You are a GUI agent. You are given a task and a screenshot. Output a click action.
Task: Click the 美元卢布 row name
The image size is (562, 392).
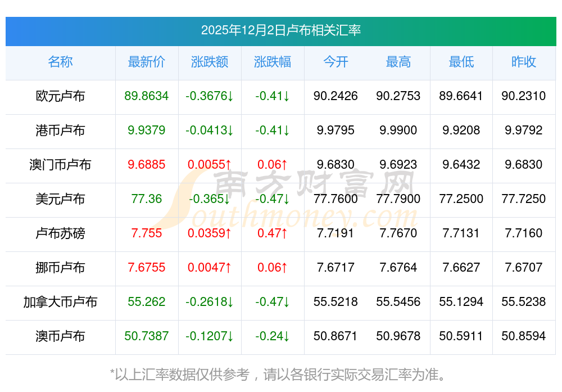[60, 199]
